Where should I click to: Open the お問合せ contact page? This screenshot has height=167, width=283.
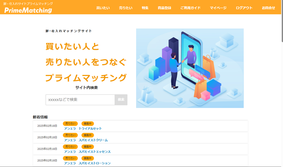pos(269,8)
